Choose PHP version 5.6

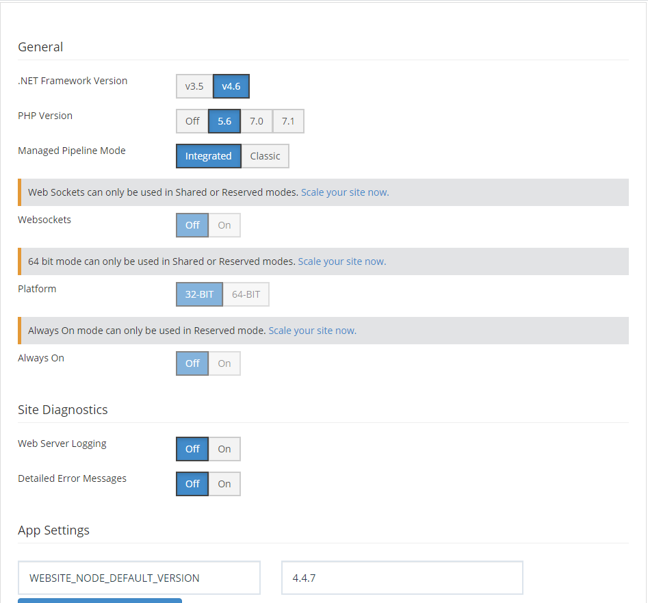224,121
